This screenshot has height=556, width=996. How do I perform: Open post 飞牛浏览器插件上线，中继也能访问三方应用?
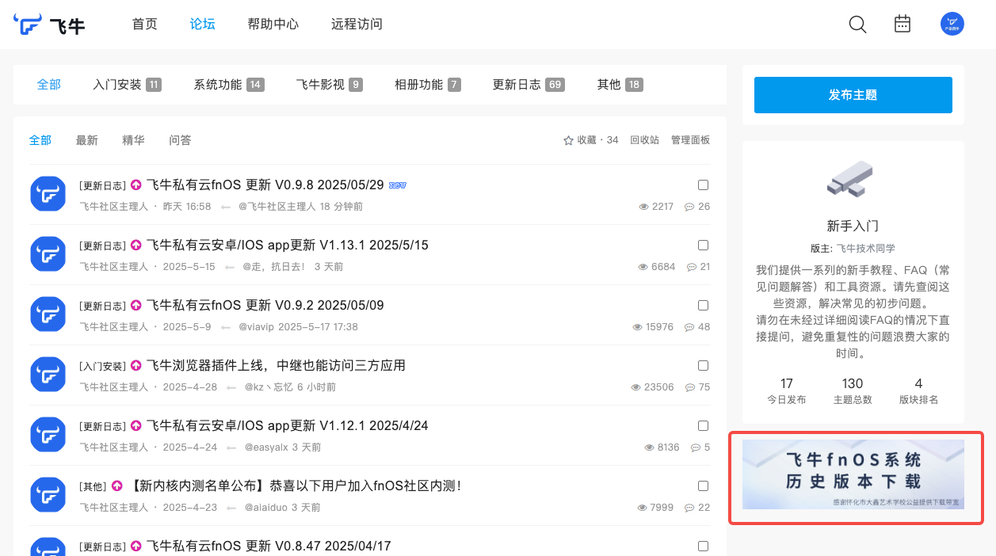[276, 366]
